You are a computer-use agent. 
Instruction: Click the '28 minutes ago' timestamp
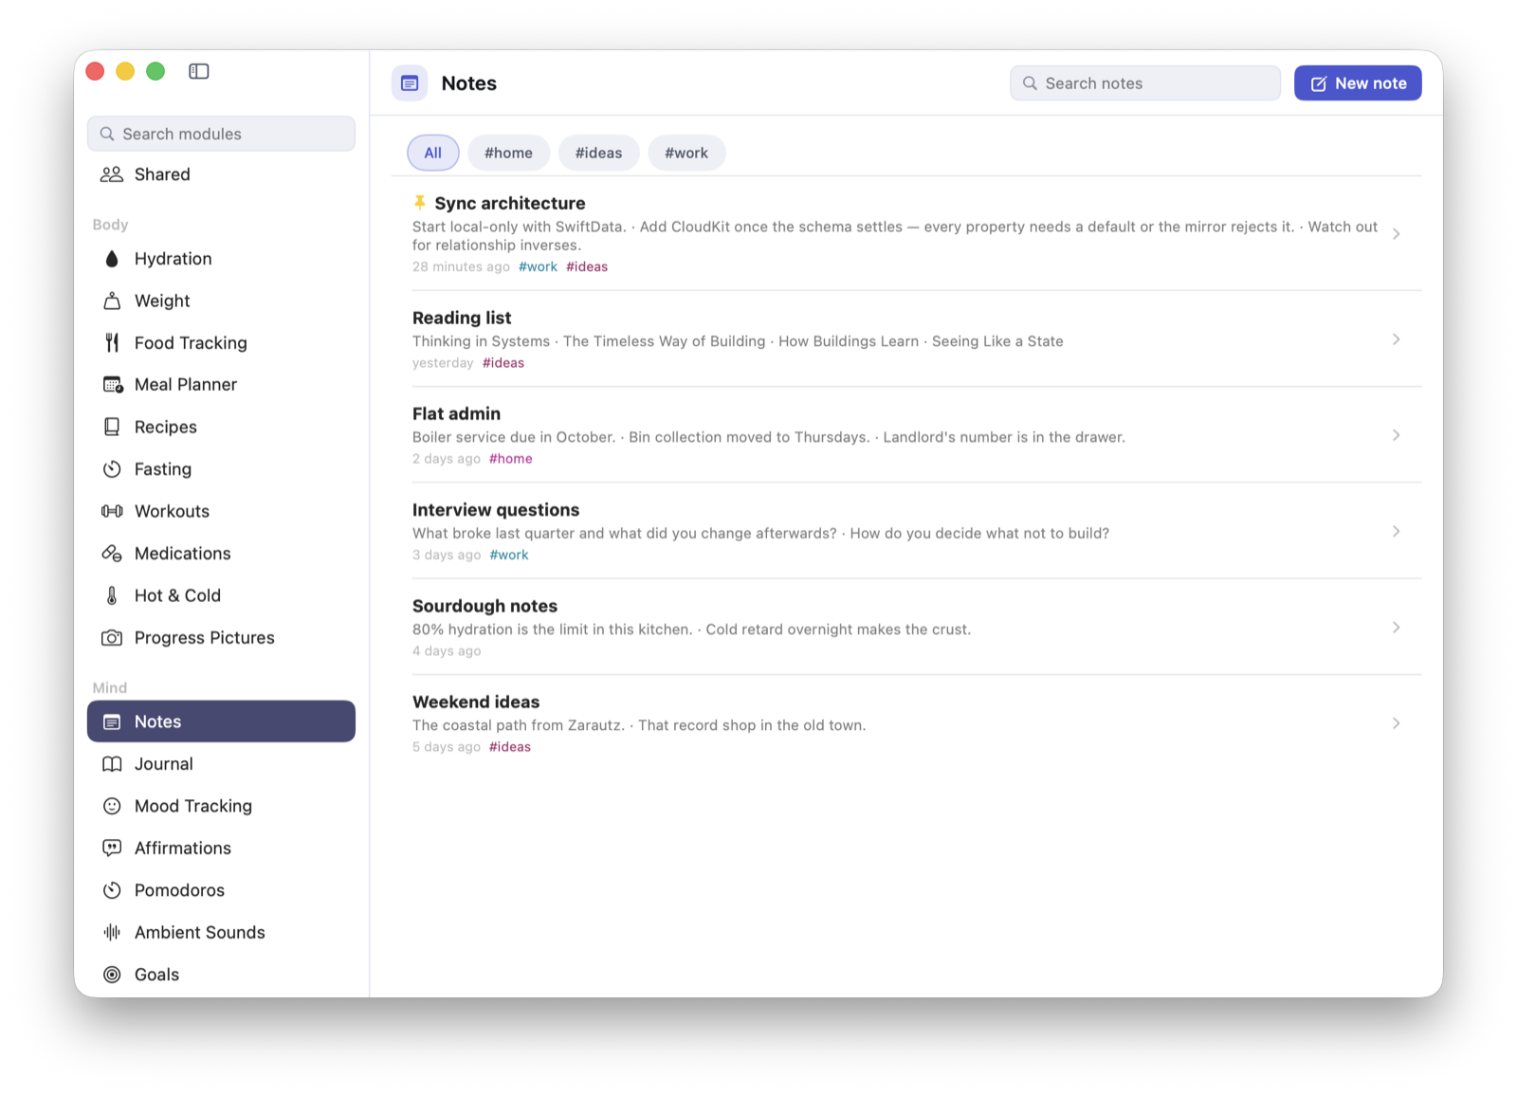461,267
